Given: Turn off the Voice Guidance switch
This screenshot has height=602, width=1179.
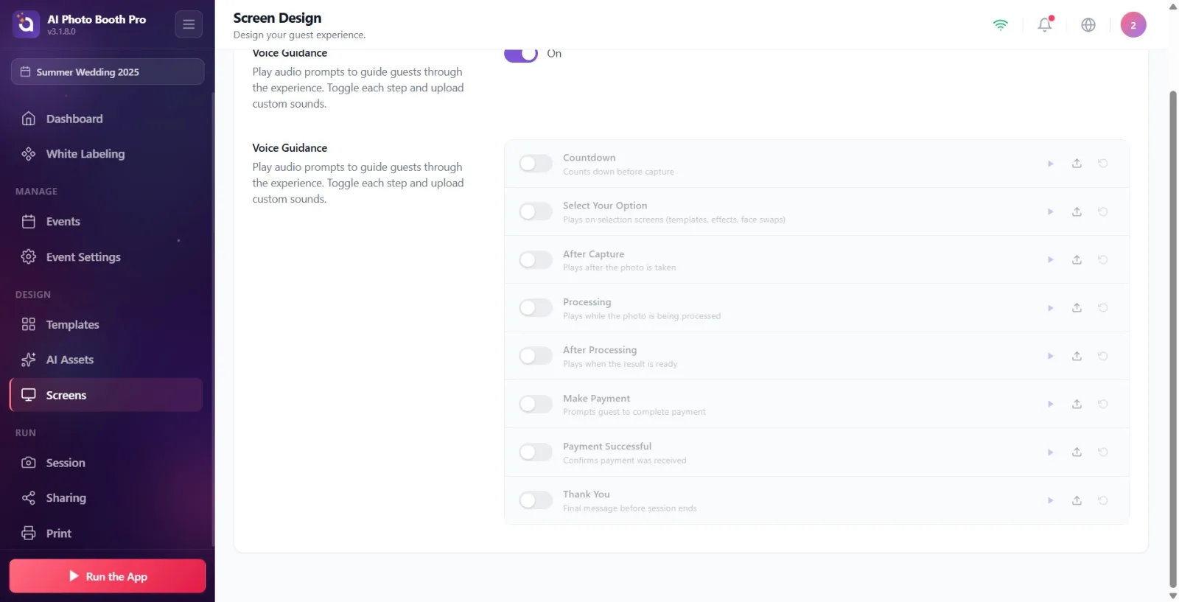Looking at the screenshot, I should pos(521,54).
